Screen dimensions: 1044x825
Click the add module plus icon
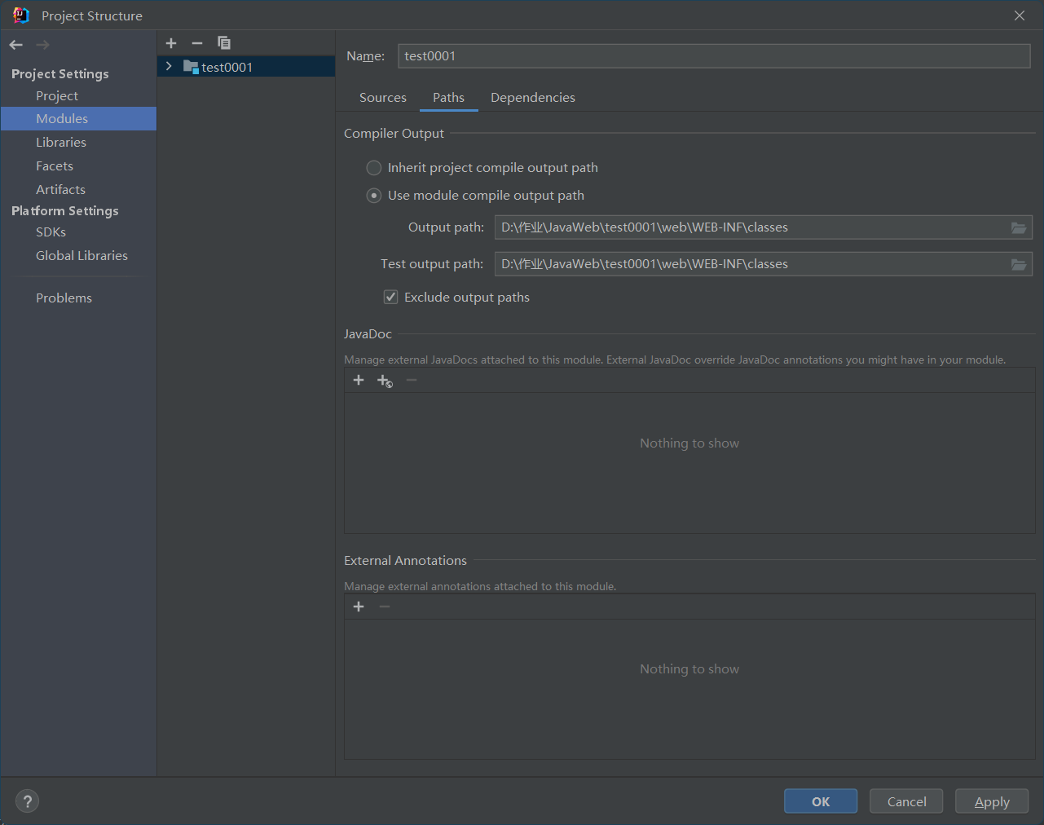coord(171,43)
